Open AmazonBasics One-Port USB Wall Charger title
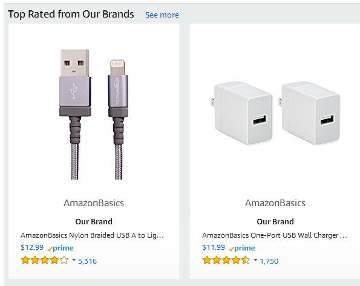360x286 pixels. [275, 235]
